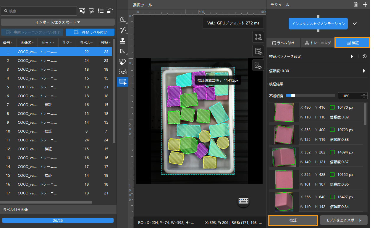Add a new module with plus icon
This screenshot has width=375, height=228.
click(x=365, y=4)
